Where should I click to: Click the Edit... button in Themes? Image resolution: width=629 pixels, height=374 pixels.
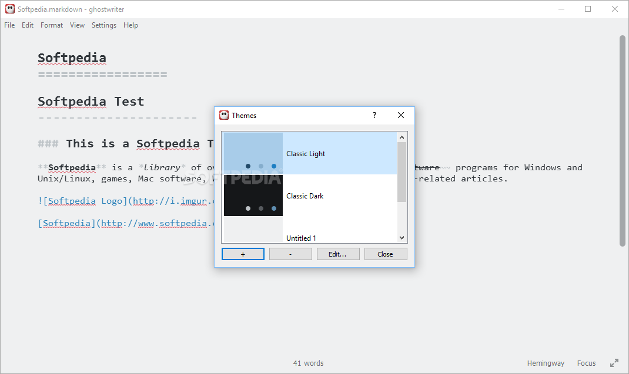pos(338,254)
